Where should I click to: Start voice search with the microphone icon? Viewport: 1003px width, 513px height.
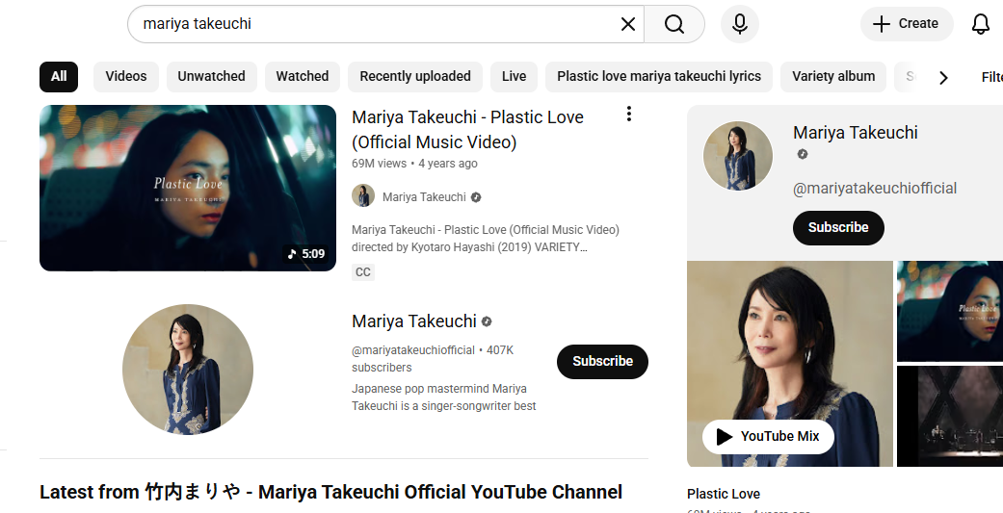coord(739,24)
